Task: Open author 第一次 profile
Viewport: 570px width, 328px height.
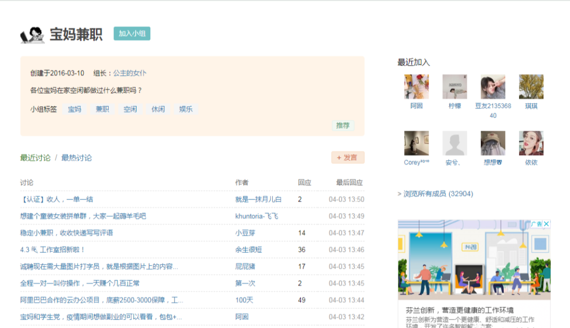Action: click(x=245, y=283)
